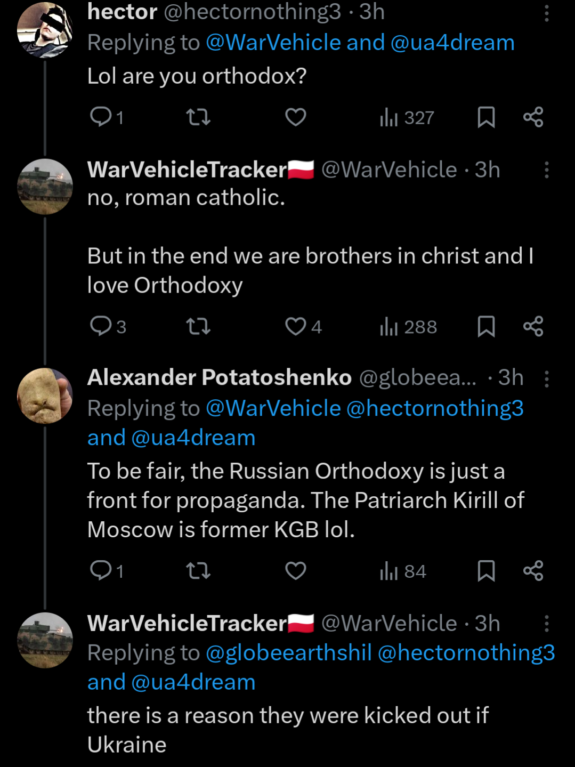Share the "no, roman catholic" tweet
The image size is (575, 767).
pos(533,326)
